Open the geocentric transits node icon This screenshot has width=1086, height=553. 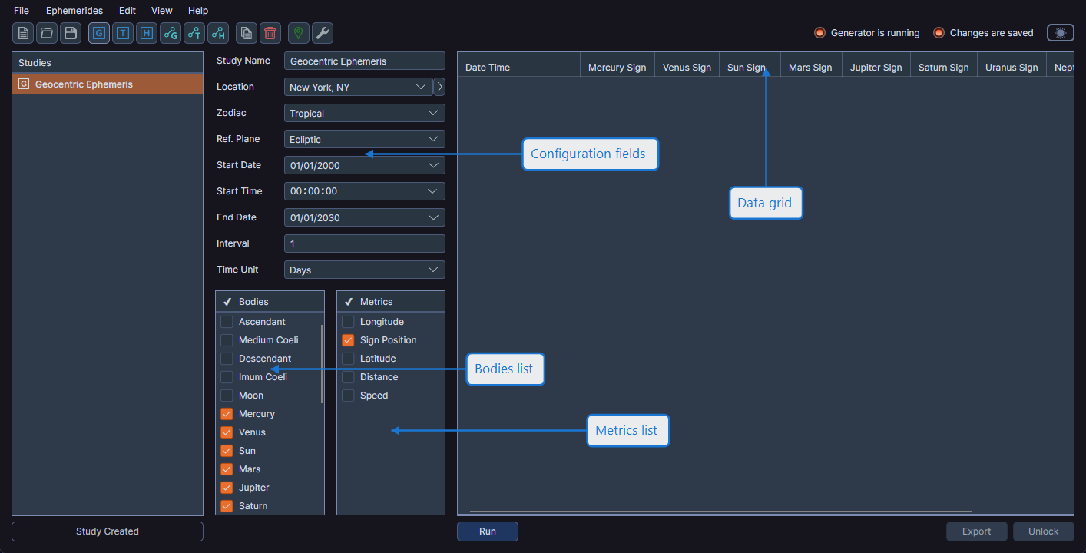pyautogui.click(x=170, y=33)
